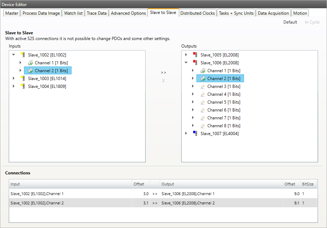Viewport: 327px width, 228px height.
Task: Click the Slave_1005 red device icon
Action: click(196, 55)
